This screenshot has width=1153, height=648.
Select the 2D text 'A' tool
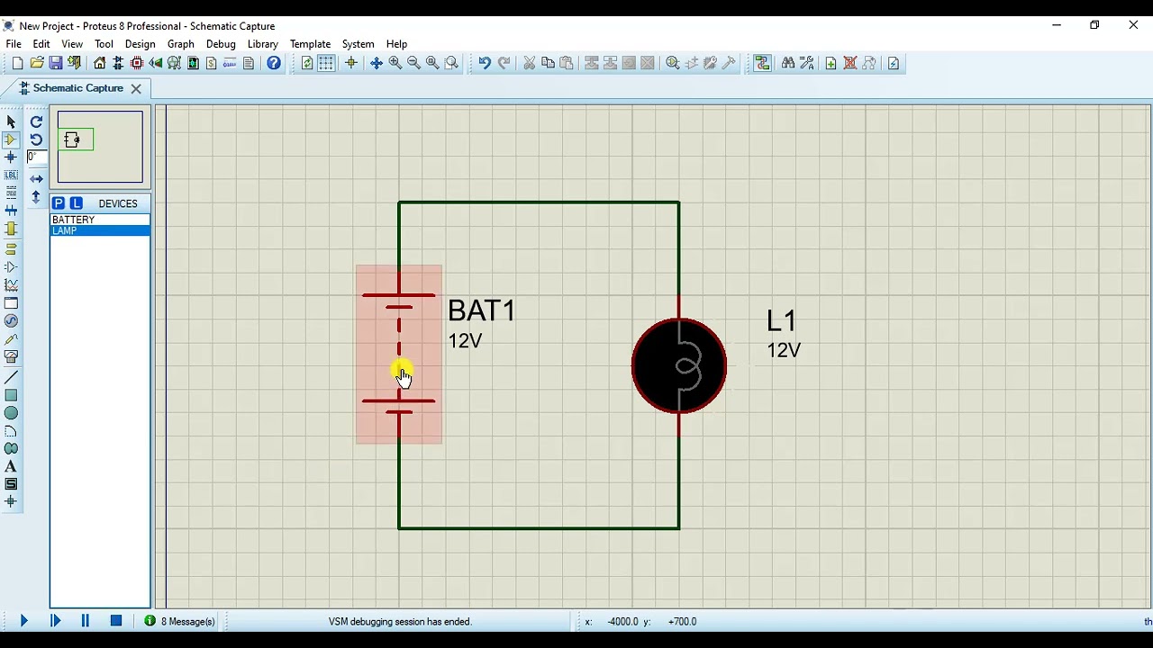[x=11, y=466]
